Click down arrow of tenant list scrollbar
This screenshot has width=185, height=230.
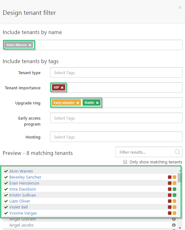click(x=180, y=228)
